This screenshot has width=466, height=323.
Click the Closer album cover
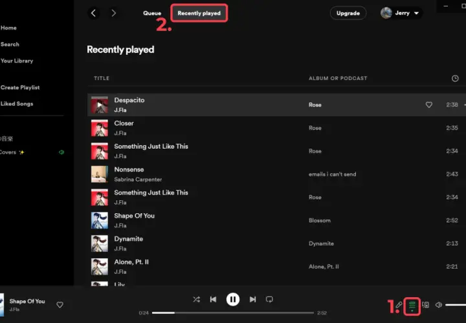(100, 128)
